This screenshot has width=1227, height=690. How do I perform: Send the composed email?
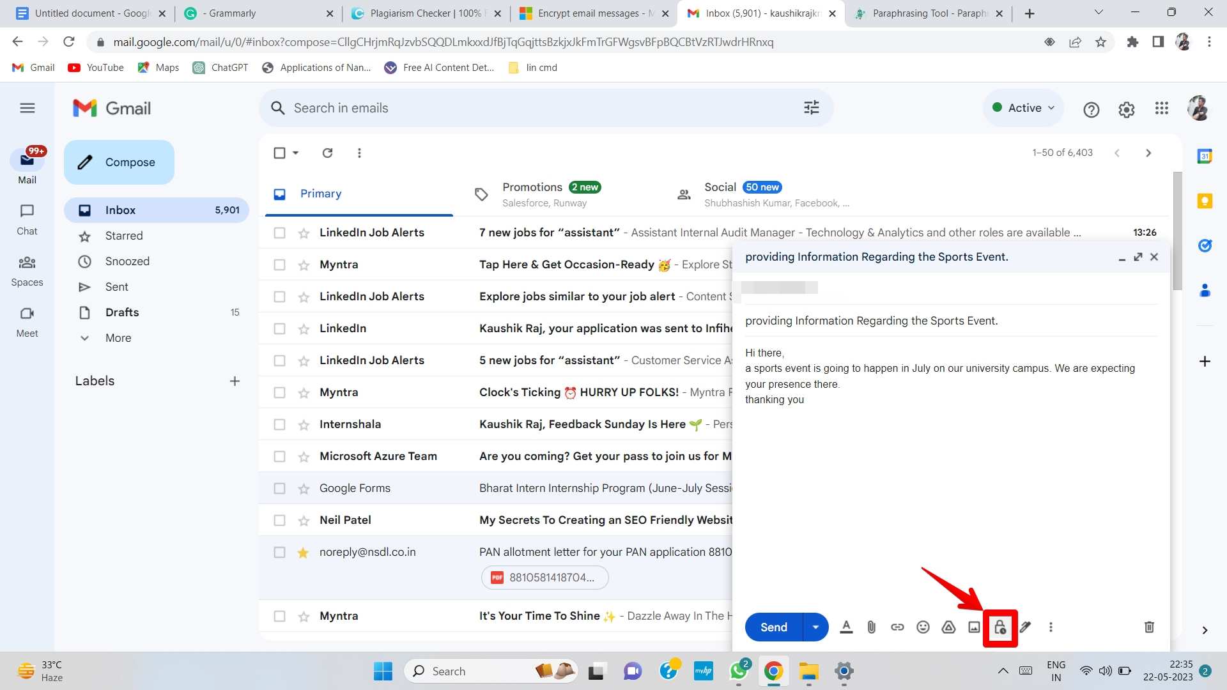click(x=773, y=627)
